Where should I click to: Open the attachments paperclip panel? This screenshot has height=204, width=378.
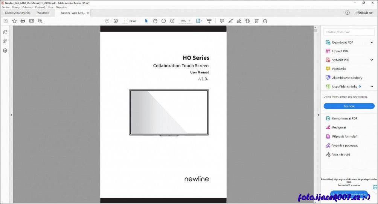[x=5, y=41]
